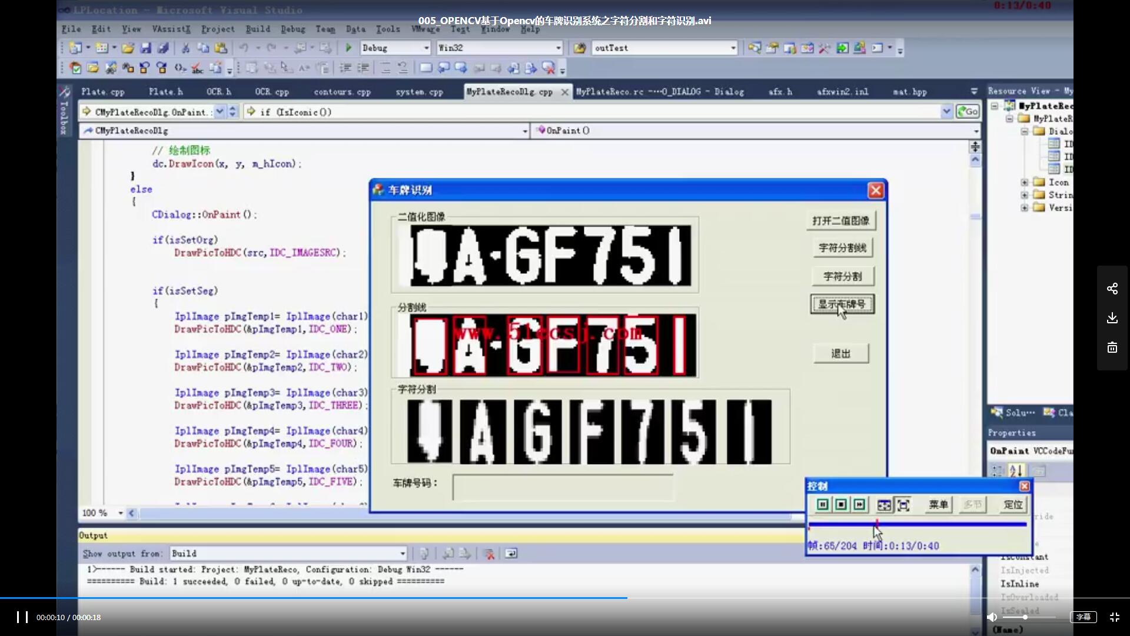Open the Debug menu
The image size is (1130, 636).
click(x=293, y=29)
